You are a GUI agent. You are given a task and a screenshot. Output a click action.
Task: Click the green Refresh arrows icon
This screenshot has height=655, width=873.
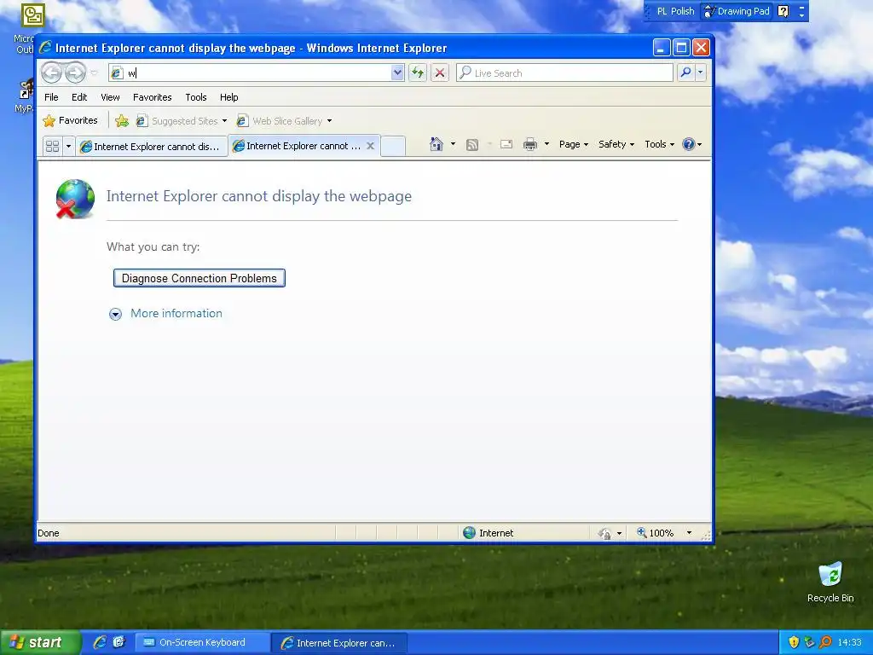(x=418, y=72)
